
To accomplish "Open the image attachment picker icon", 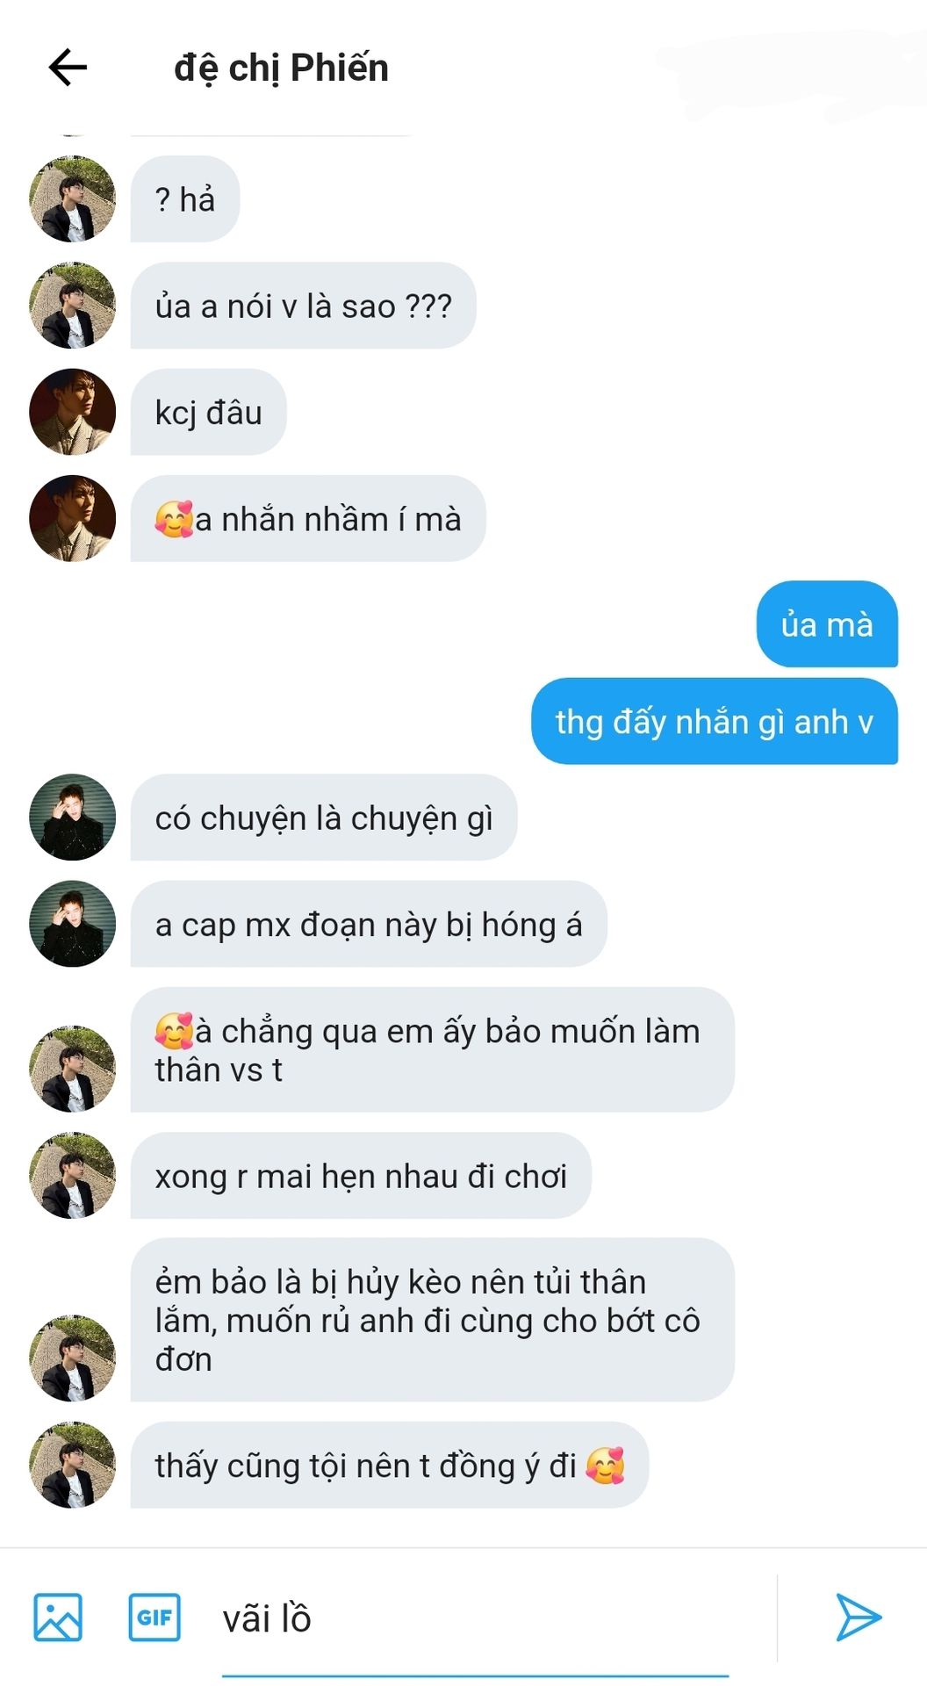I will [58, 1617].
